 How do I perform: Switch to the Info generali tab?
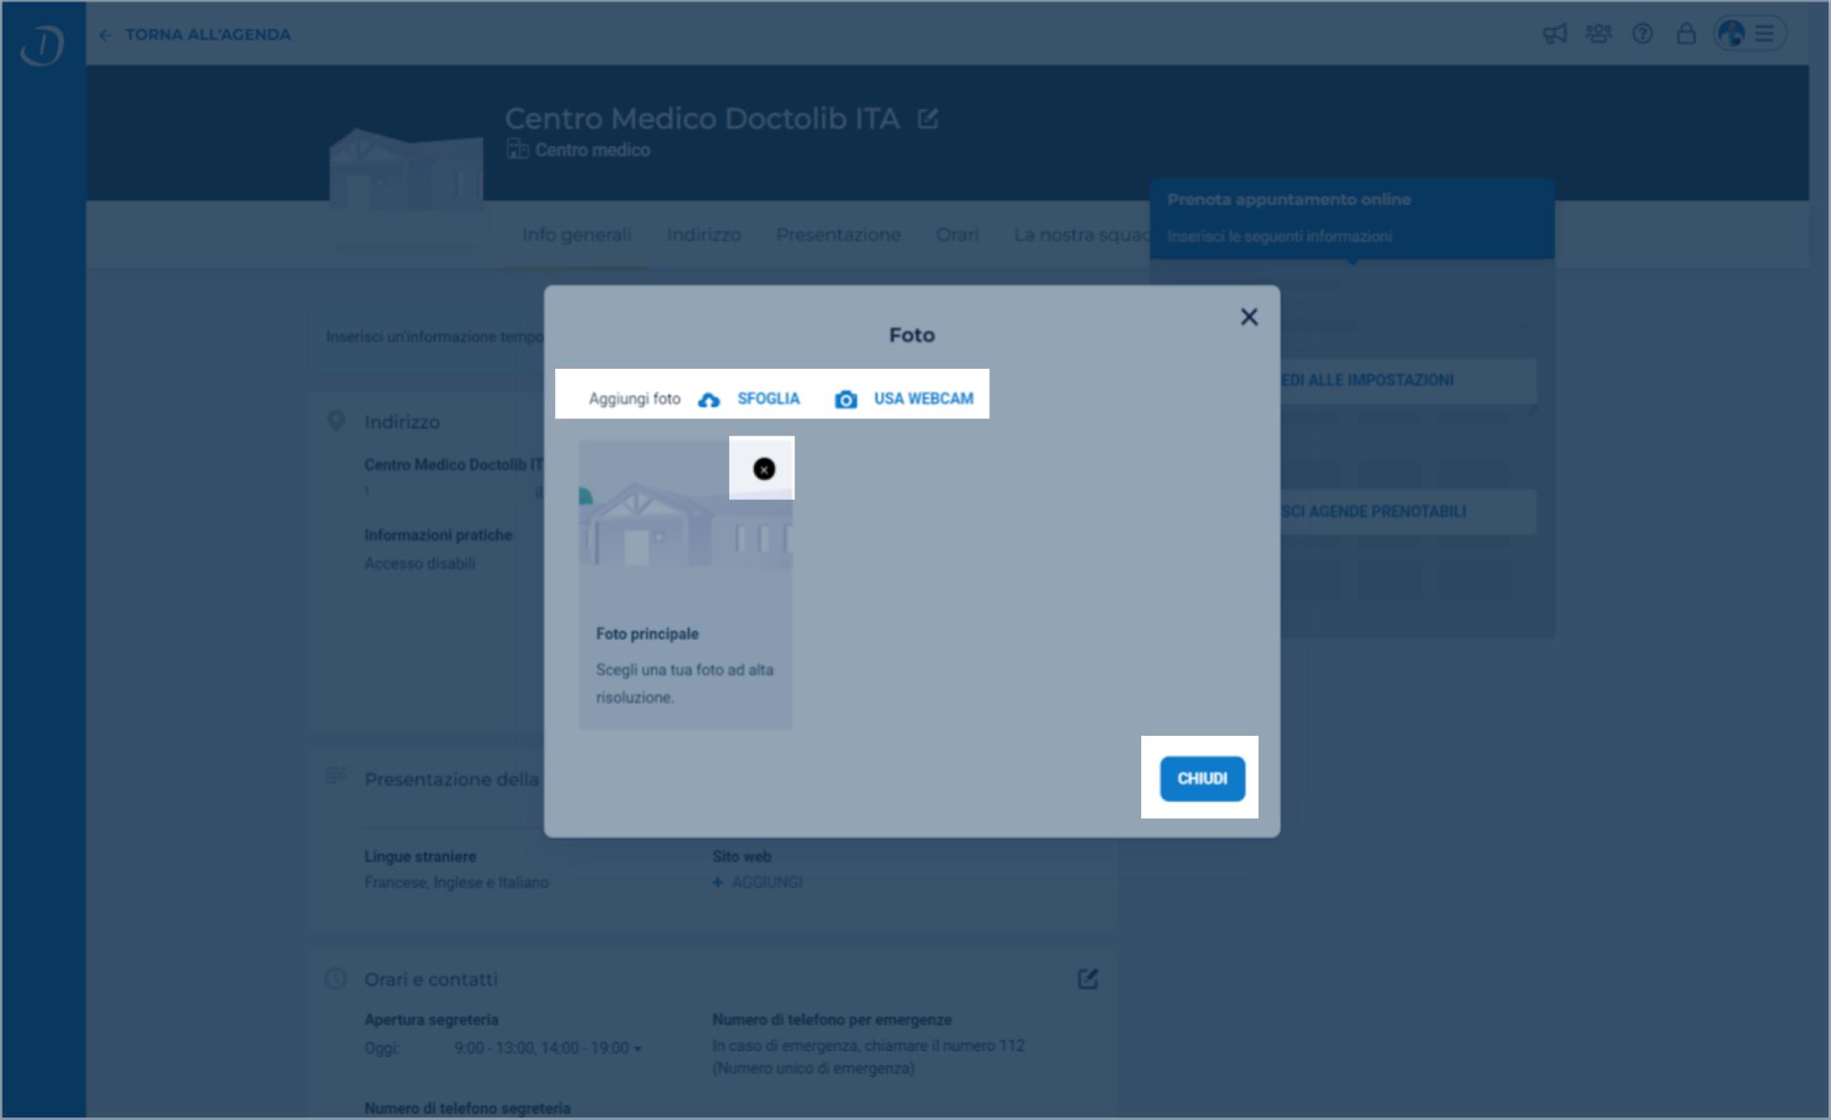577,235
